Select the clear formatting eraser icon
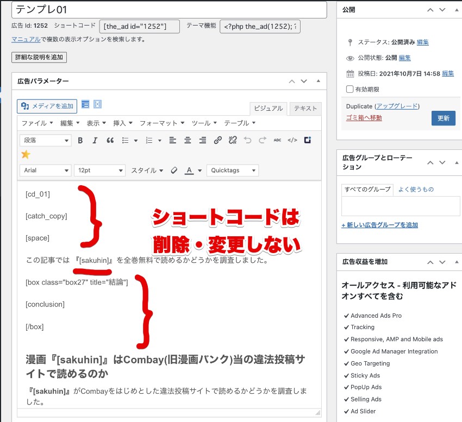 (173, 171)
